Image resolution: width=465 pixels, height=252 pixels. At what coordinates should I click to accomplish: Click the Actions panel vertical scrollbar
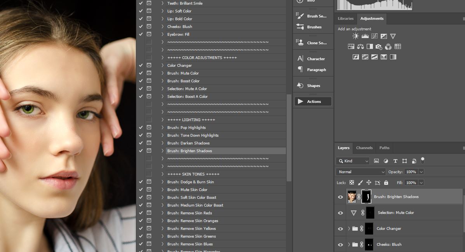coord(289,137)
